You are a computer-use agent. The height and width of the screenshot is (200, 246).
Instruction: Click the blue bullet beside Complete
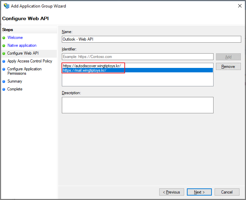[x=4, y=89]
